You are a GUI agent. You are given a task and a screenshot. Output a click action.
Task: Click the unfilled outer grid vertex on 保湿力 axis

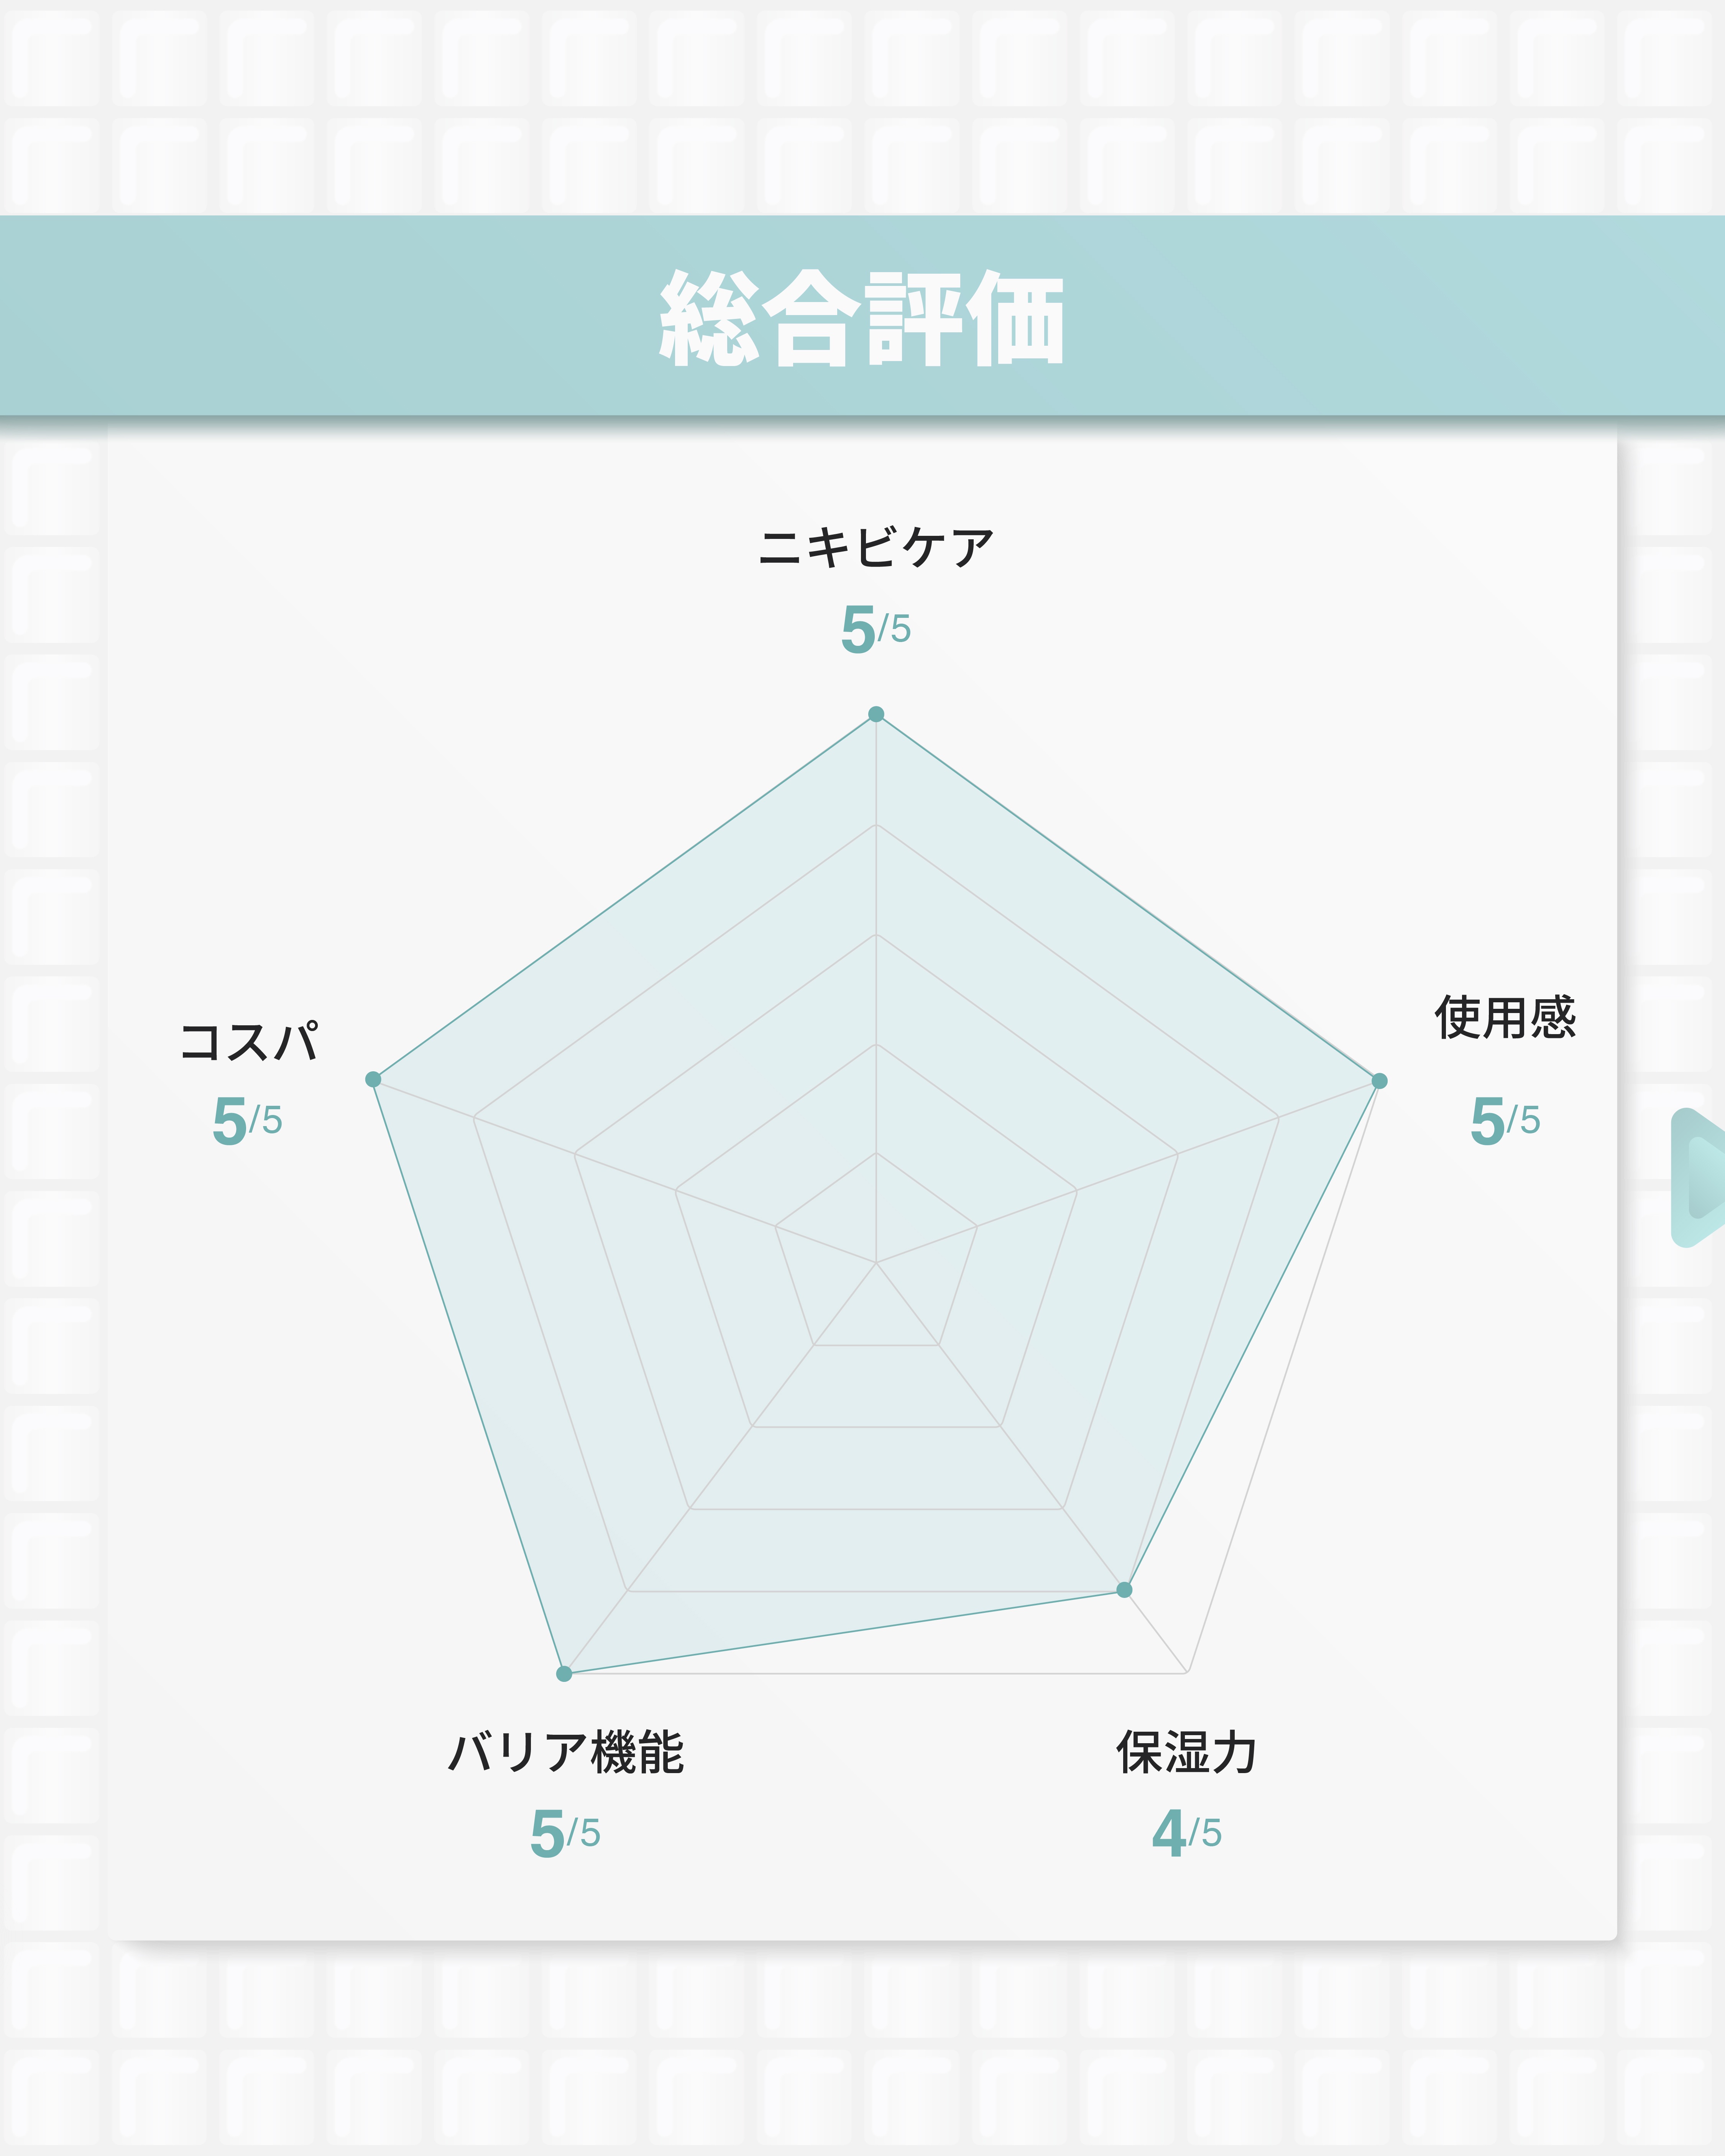pos(1187,1672)
